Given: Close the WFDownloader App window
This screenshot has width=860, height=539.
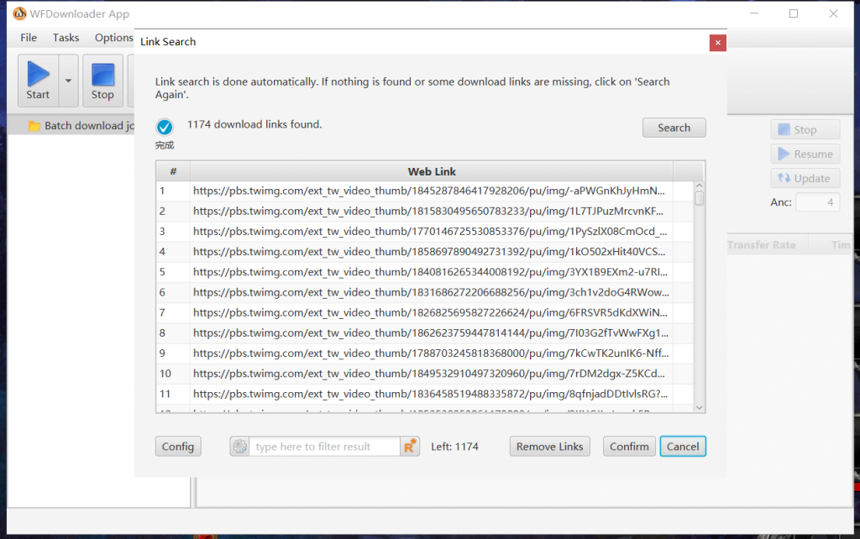Looking at the screenshot, I should click(x=834, y=13).
